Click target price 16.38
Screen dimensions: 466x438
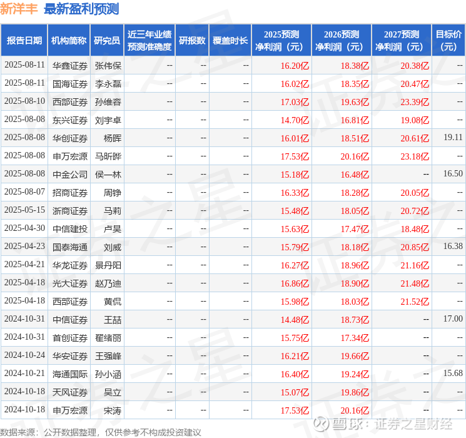tap(453, 246)
